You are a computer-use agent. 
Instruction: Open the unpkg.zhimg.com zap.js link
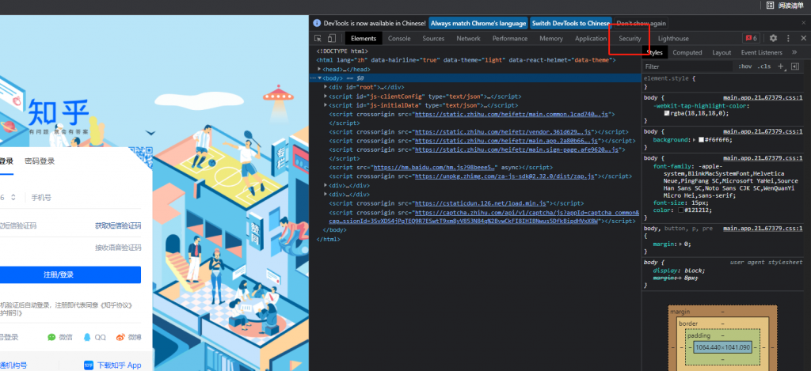pyautogui.click(x=506, y=176)
